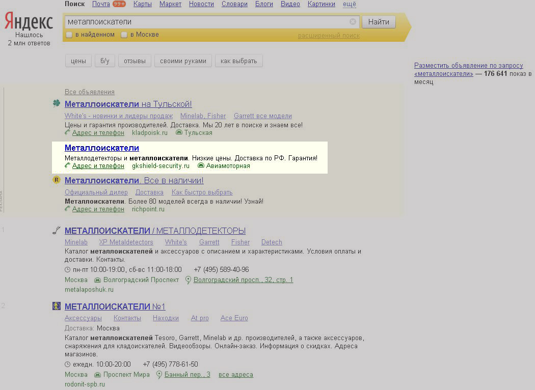Click the 'как выбрать' suggestion button

239,61
